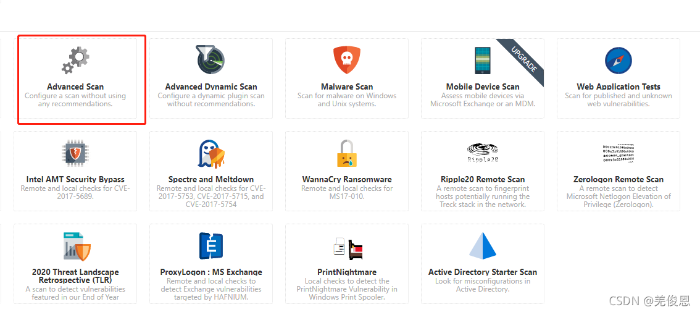Select the Intel AMT Security Bypass title
The width and height of the screenshot is (700, 312).
75,180
